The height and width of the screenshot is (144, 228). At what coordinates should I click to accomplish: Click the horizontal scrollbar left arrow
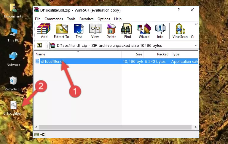[x=36, y=127]
